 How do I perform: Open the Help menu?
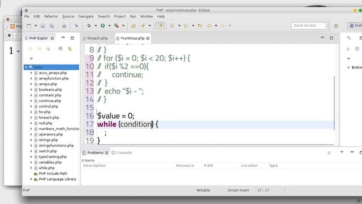coord(161,16)
